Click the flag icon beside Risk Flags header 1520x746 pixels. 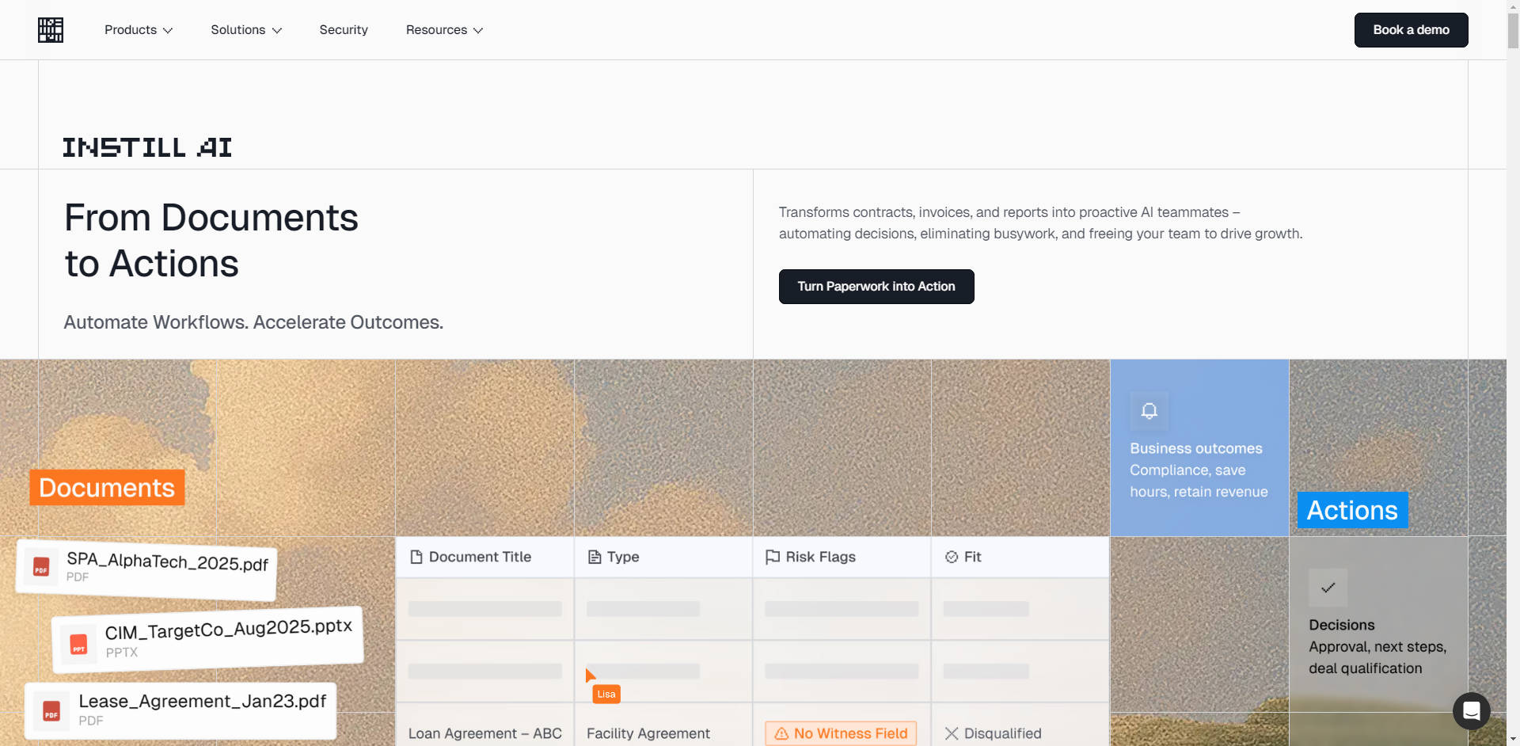pos(773,557)
